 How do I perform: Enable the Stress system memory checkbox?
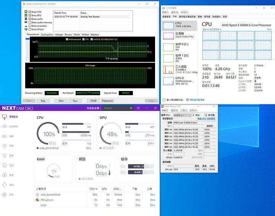click(x=30, y=23)
